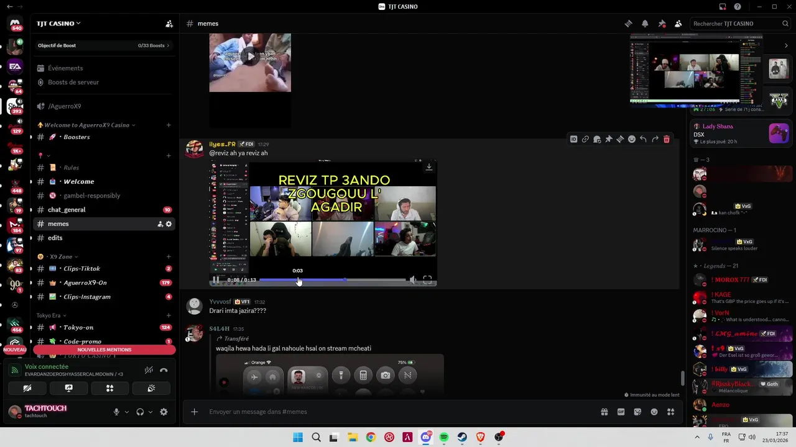Reply to ilyes_FR message arrow
Screen dimensions: 796x447
643,139
